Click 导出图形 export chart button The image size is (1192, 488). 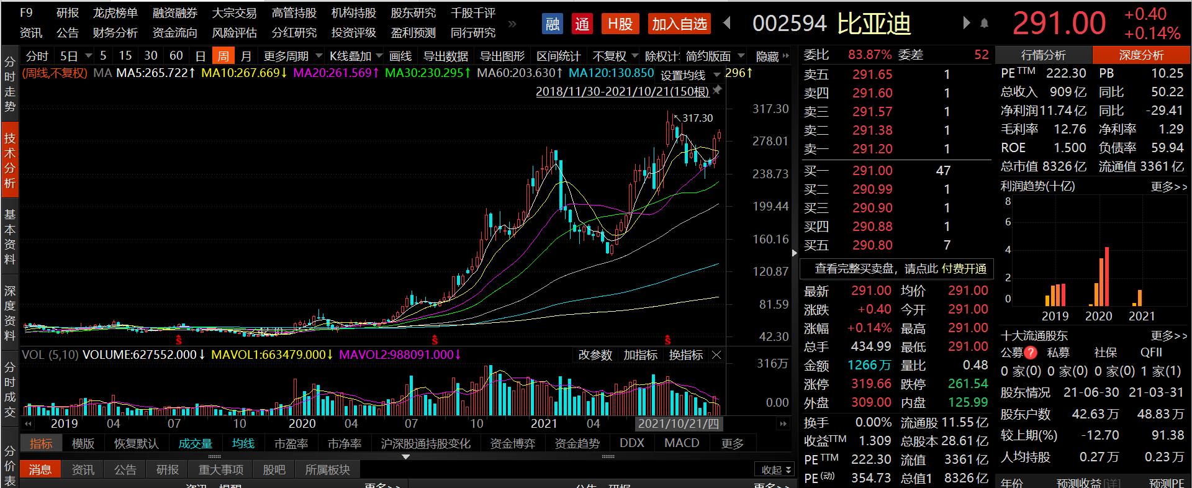pos(502,56)
